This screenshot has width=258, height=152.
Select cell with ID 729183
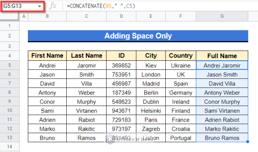(121, 120)
